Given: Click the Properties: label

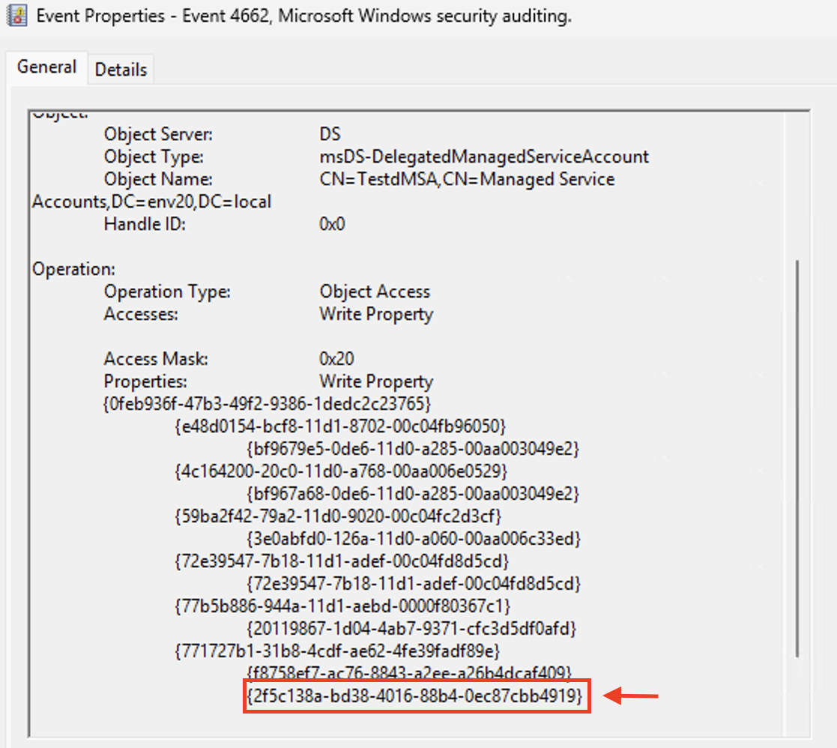Looking at the screenshot, I should pos(145,381).
